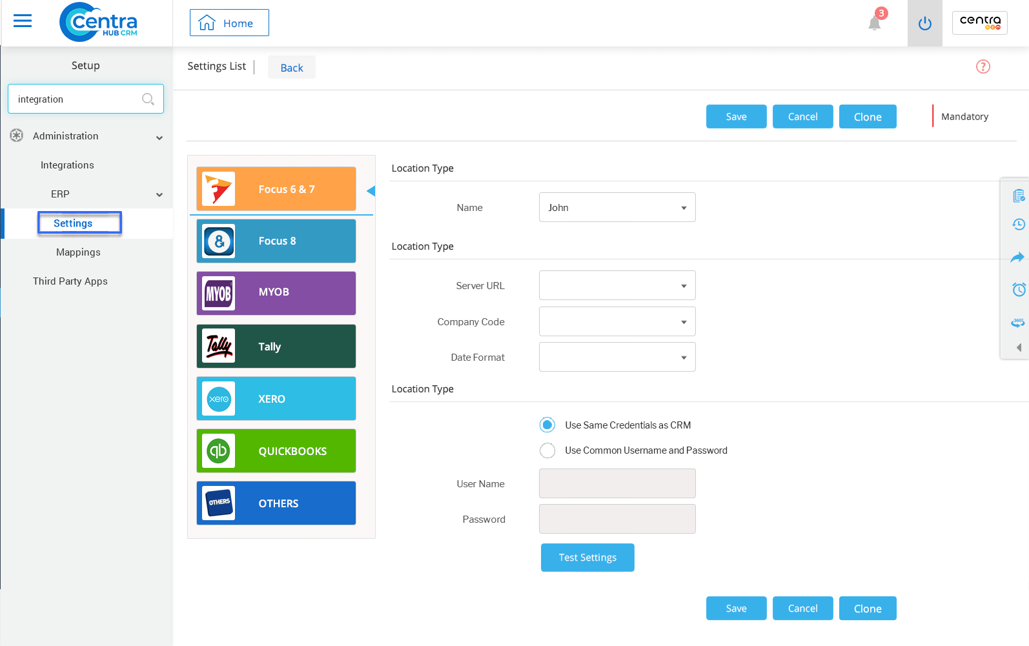Choose the Tally integration tile
Image resolution: width=1029 pixels, height=646 pixels.
tap(276, 346)
